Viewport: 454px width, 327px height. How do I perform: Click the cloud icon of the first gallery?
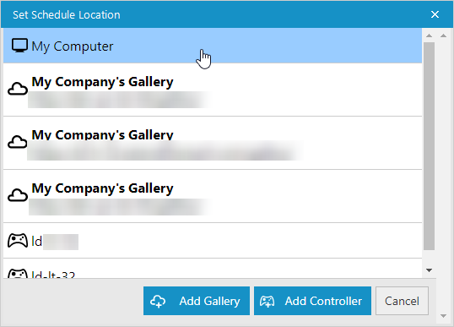tap(18, 89)
